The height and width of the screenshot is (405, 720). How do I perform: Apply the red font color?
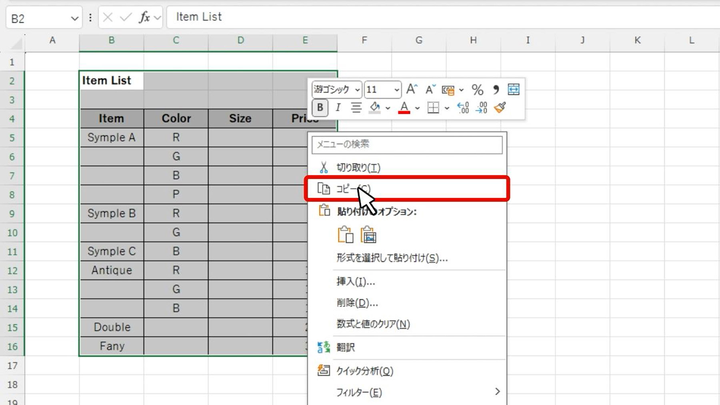coord(404,107)
